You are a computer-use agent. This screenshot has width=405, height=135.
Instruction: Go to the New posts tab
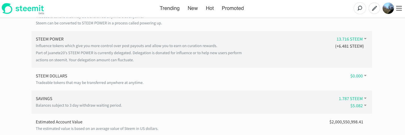click(x=192, y=8)
